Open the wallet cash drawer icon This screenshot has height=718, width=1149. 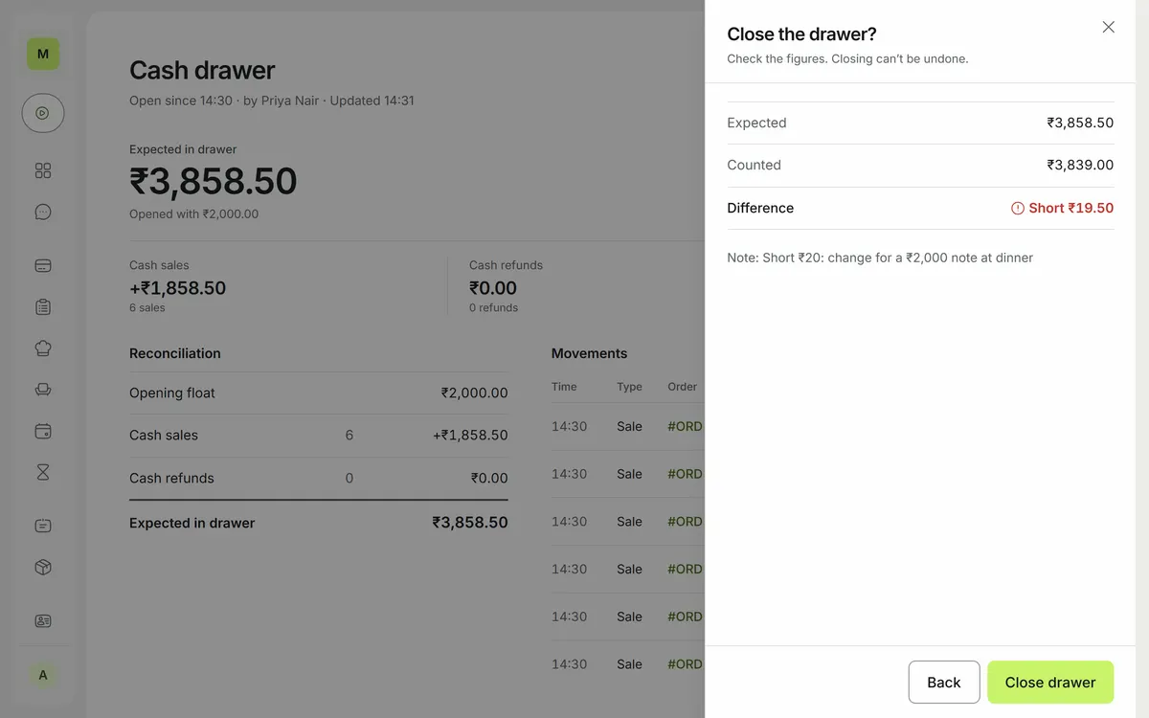pyautogui.click(x=43, y=431)
